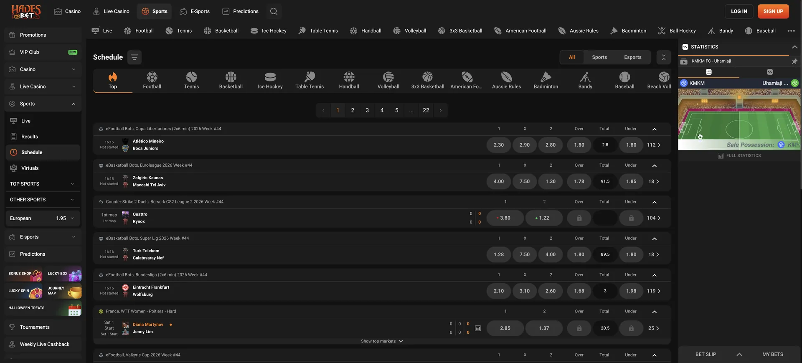Screen dimensions: 802x363
Task: Go to page 2 of schedule
Action: [353, 110]
